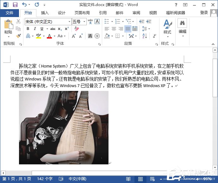Image resolution: width=218 pixels, height=183 pixels.
Task: Align paragraph text to the right
Action: [121, 29]
